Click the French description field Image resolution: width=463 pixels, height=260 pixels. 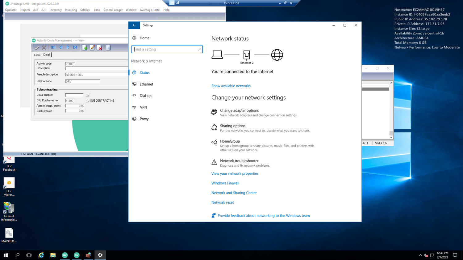tap(97, 75)
